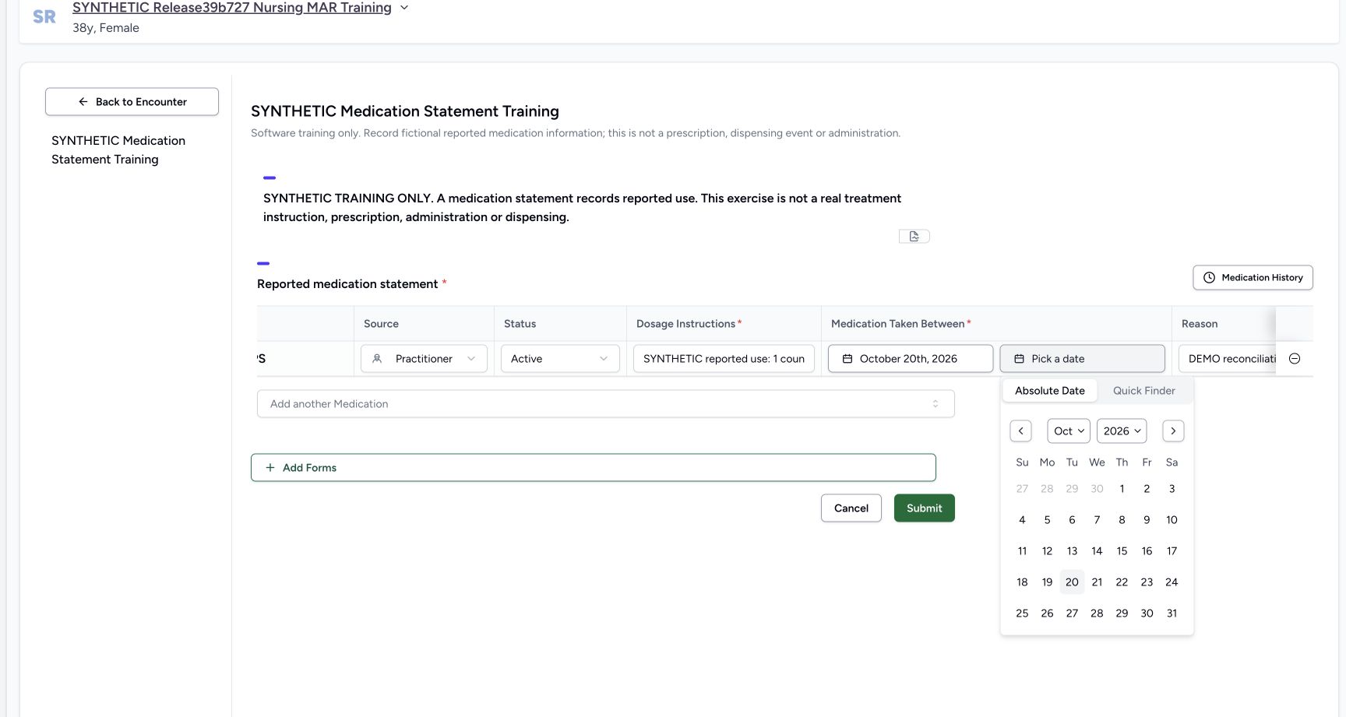Open the Add another Medication combobox

[605, 404]
